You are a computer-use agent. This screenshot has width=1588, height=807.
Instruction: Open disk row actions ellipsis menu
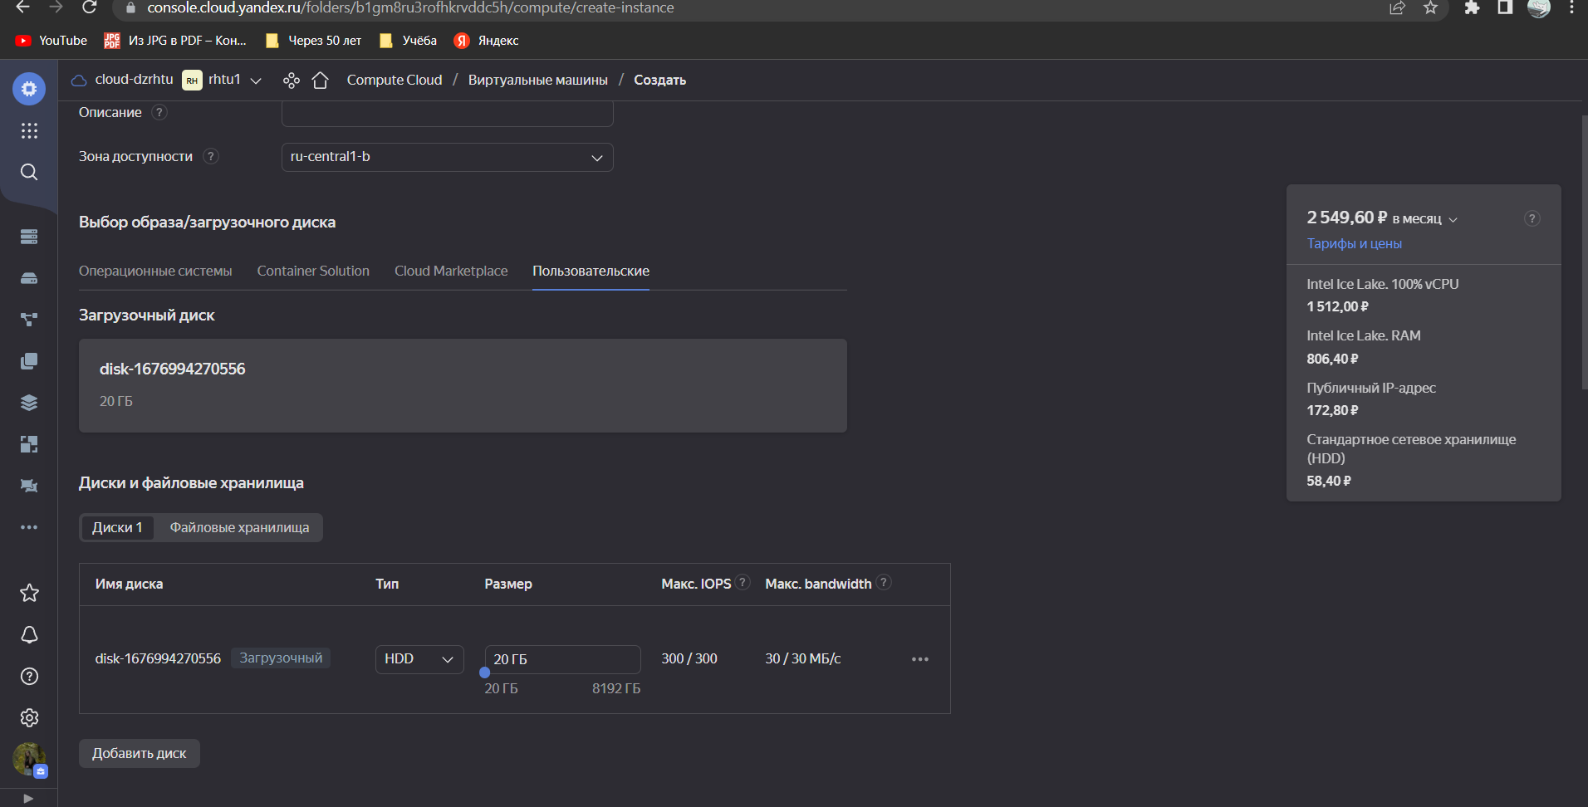coord(920,659)
